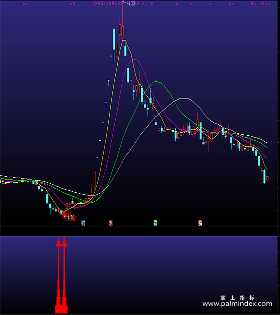Select the yellow moving average line peak
This screenshot has width=280, height=315.
click(x=124, y=40)
